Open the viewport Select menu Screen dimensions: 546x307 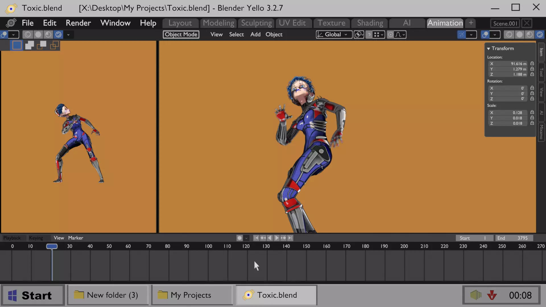[236, 34]
